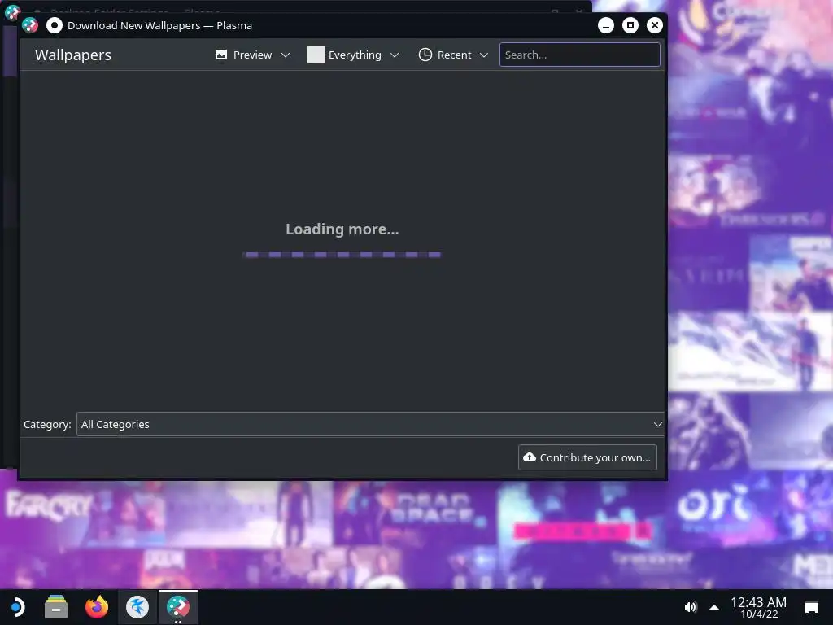Viewport: 833px width, 625px height.
Task: Click the Category: label
Action: pos(47,424)
